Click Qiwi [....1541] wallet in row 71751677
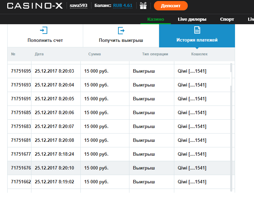 point(192,154)
